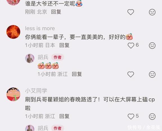Dislike the less is more comment
162x131 pixels.
coord(152,45)
